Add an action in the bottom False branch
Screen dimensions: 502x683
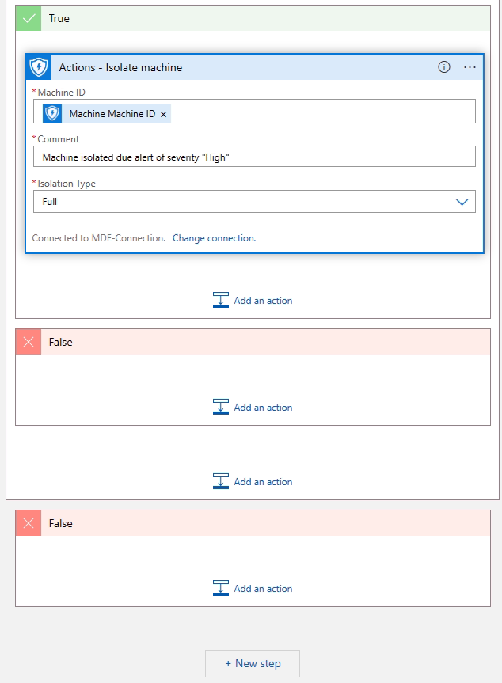(x=253, y=589)
